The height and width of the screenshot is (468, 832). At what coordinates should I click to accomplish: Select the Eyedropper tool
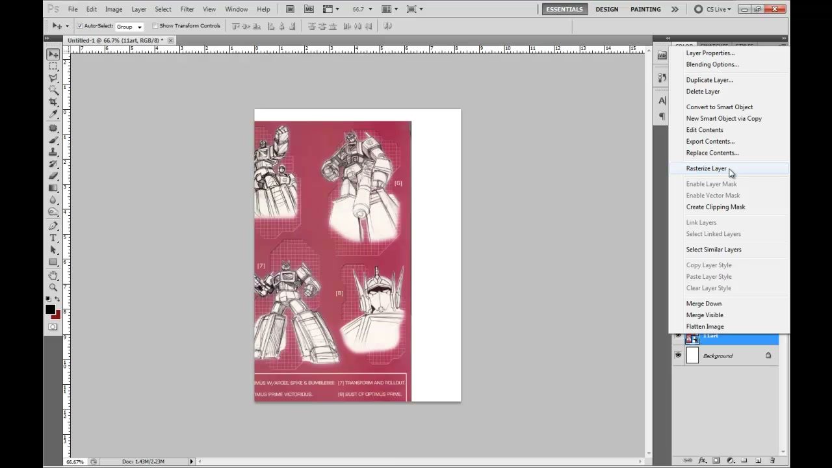point(53,114)
